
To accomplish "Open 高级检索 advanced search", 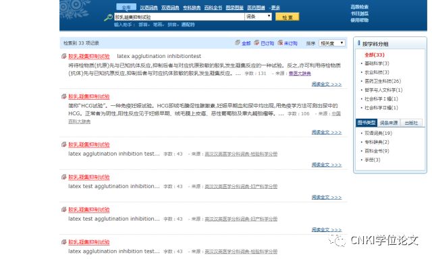I will pos(360,7).
